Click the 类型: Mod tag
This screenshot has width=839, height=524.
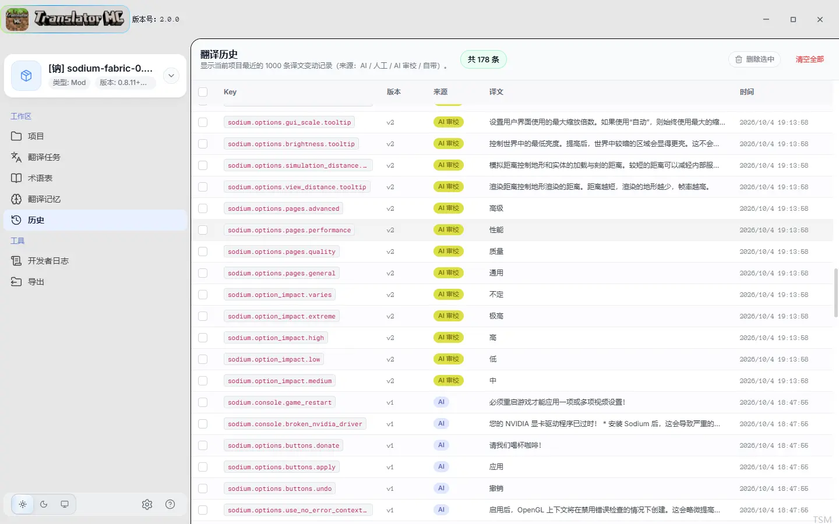click(69, 83)
